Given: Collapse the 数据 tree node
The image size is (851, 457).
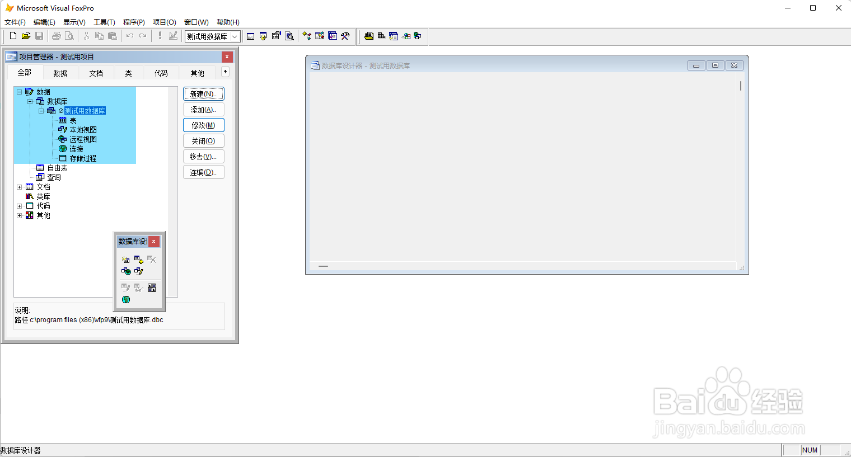Looking at the screenshot, I should (19, 92).
